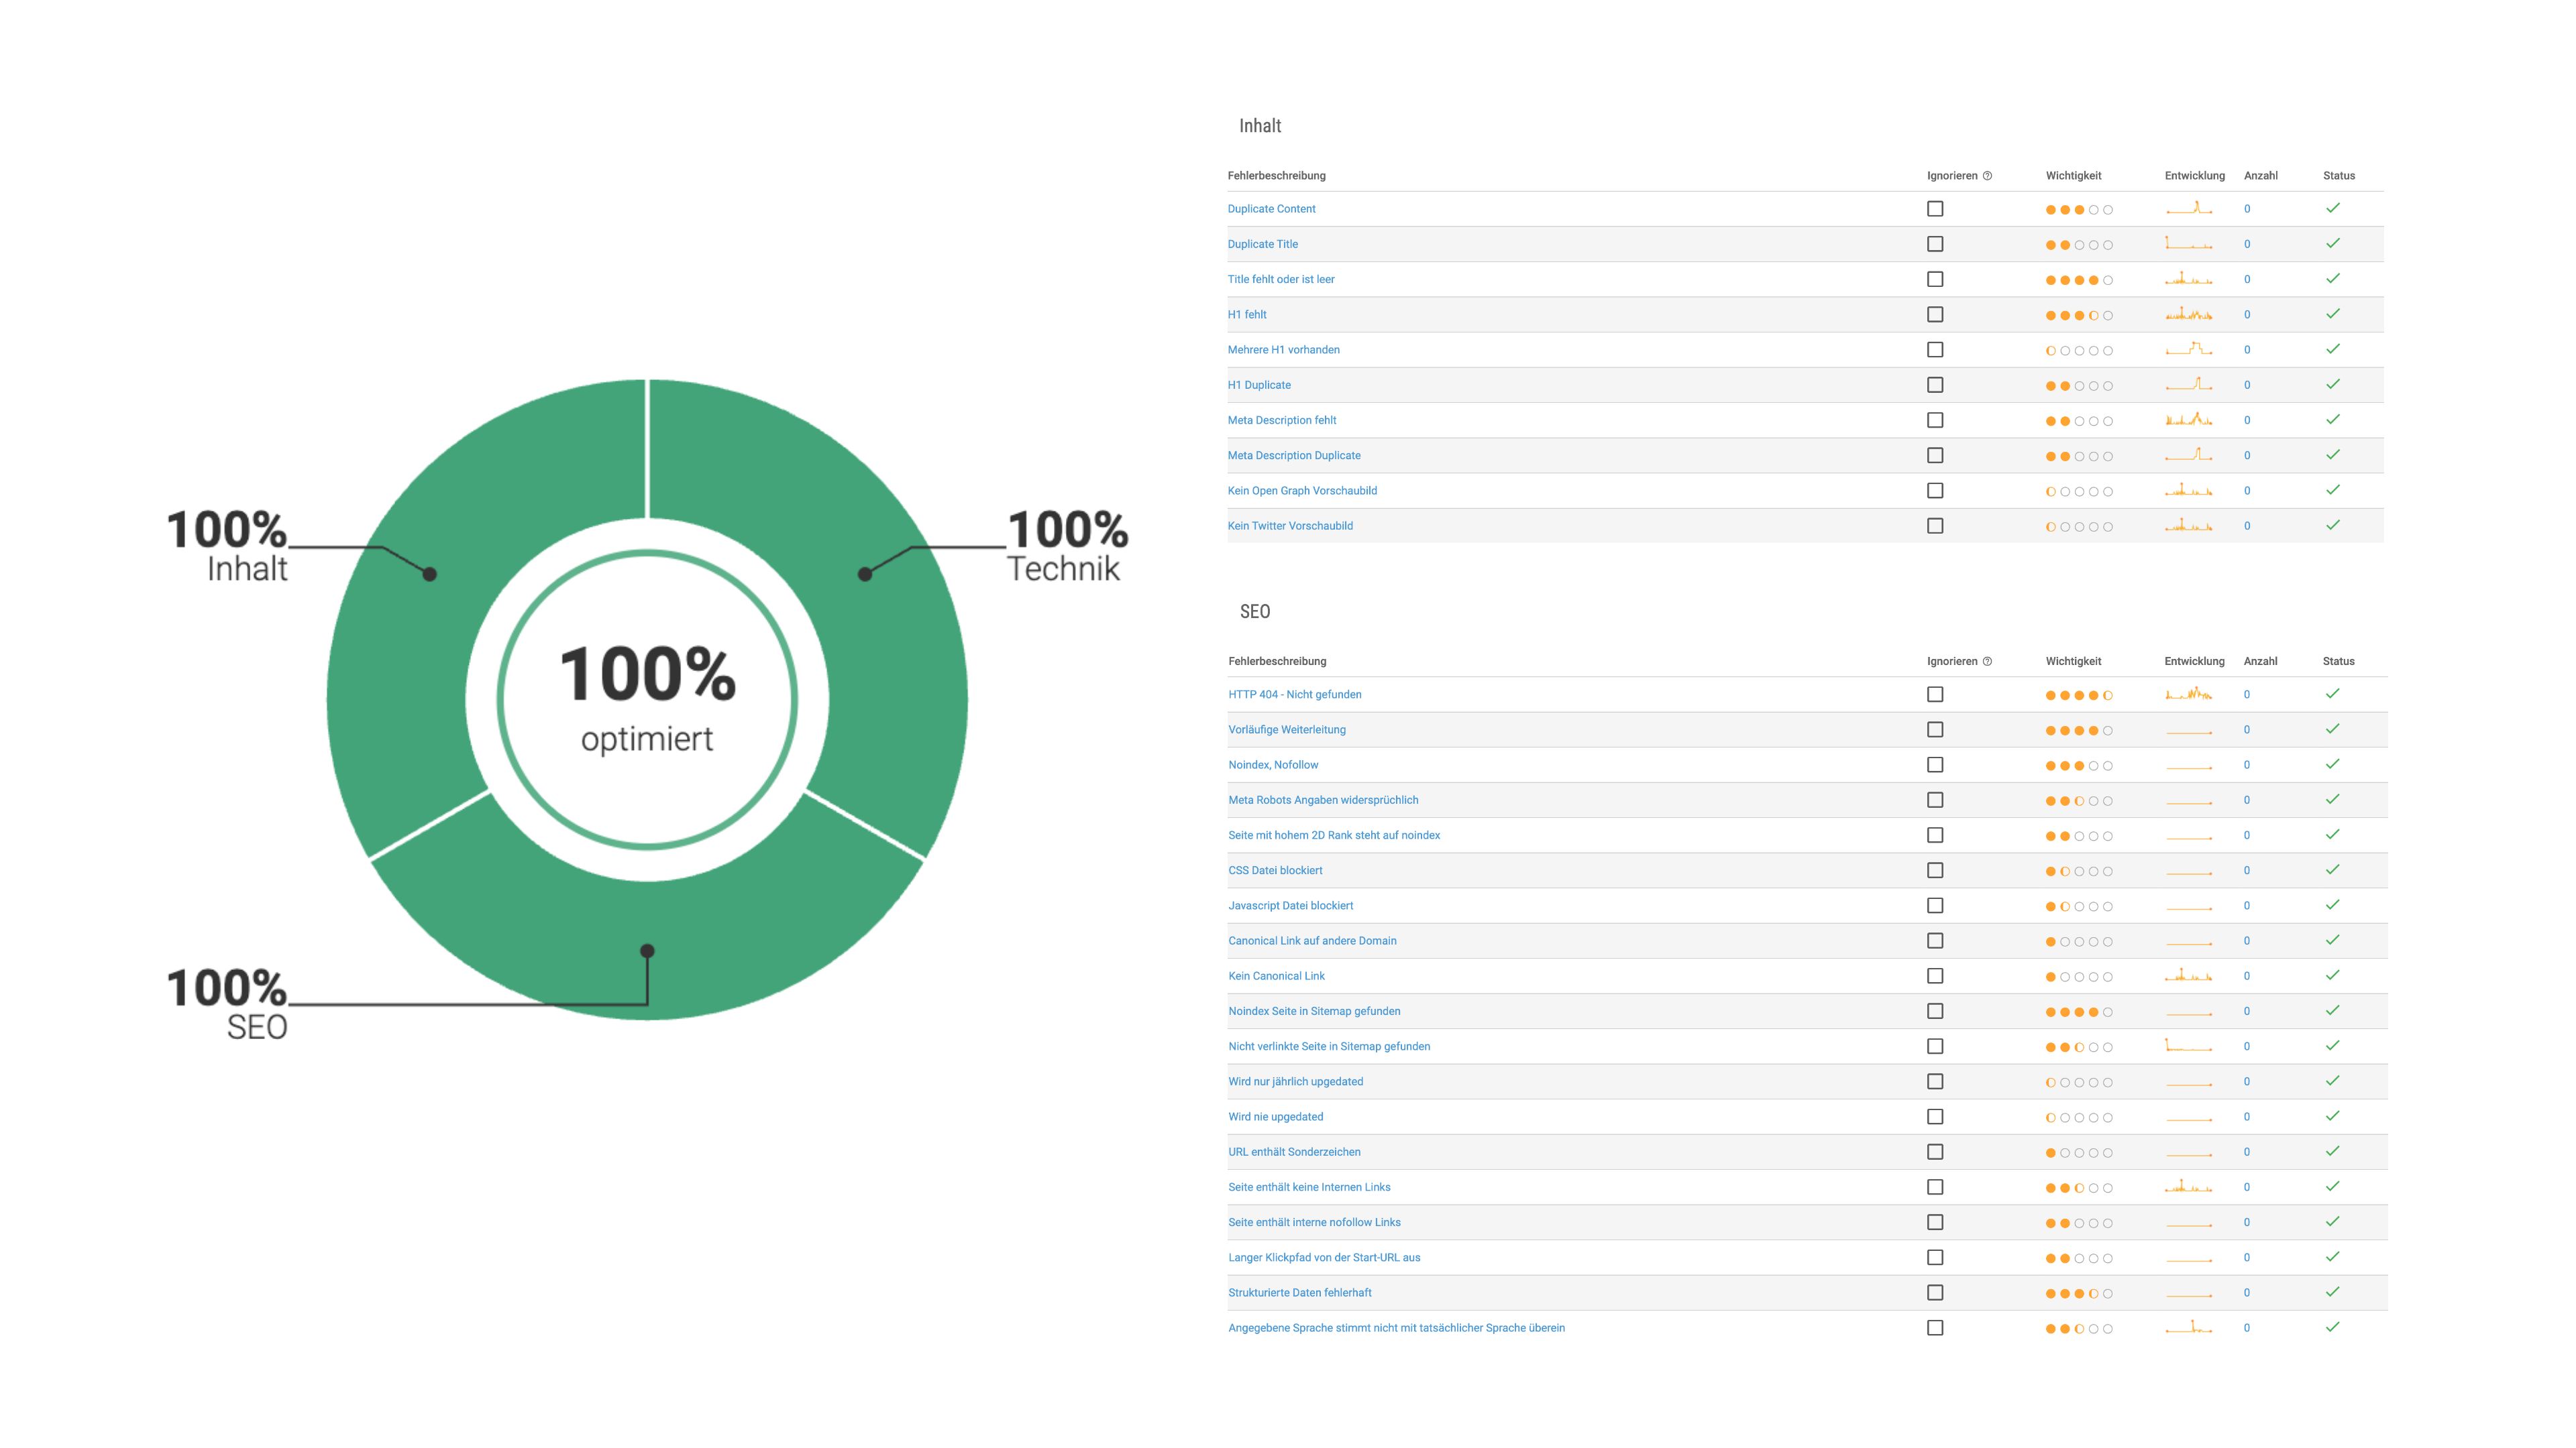The height and width of the screenshot is (1448, 2576).
Task: Open the help icon next to Ignorieren header
Action: (x=1987, y=175)
